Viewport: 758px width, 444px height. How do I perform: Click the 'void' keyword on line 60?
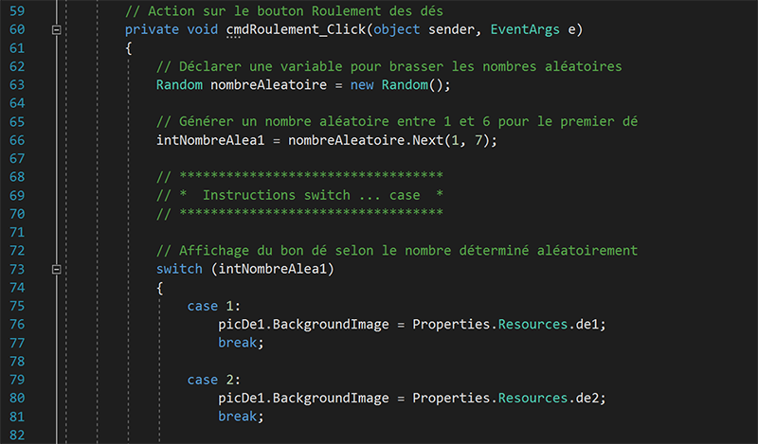203,30
